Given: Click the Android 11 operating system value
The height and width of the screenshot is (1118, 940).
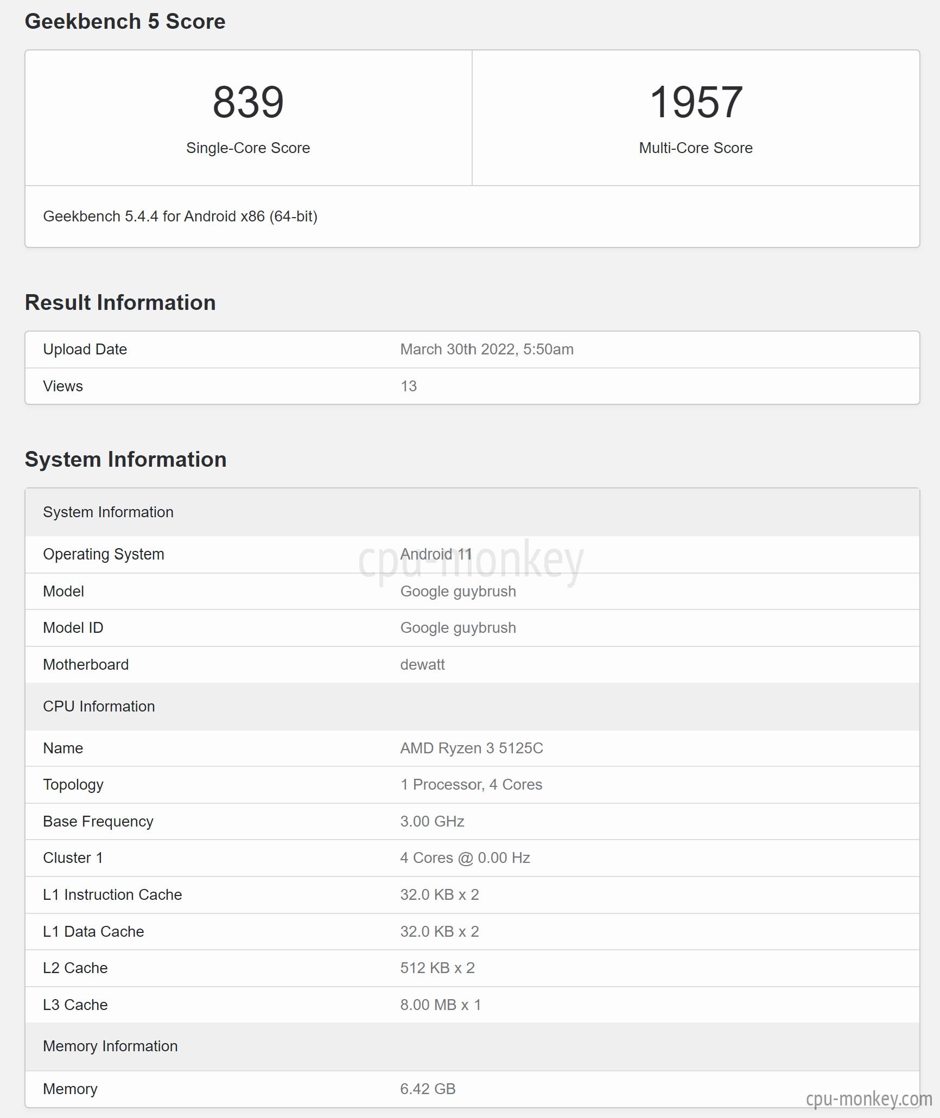Looking at the screenshot, I should point(436,554).
